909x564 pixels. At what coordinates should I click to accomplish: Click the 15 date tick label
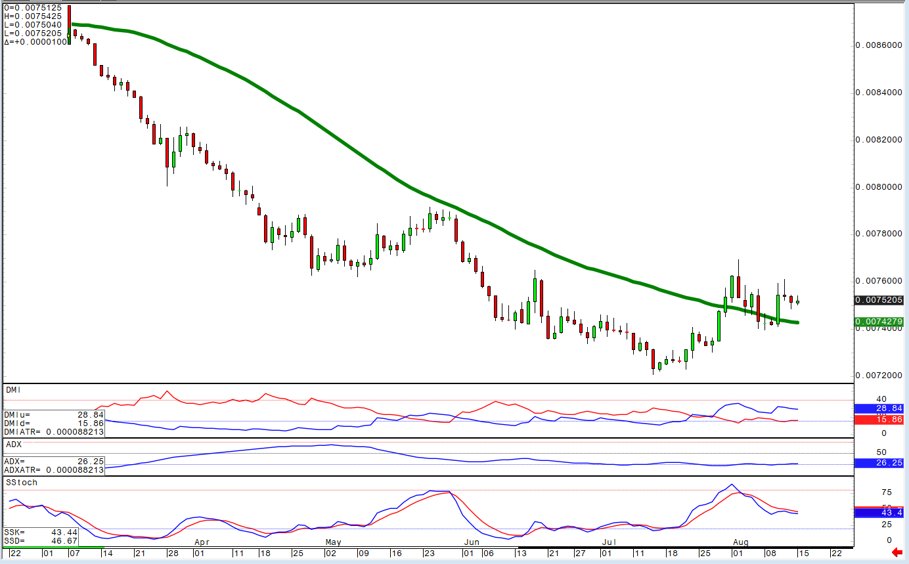tap(803, 553)
